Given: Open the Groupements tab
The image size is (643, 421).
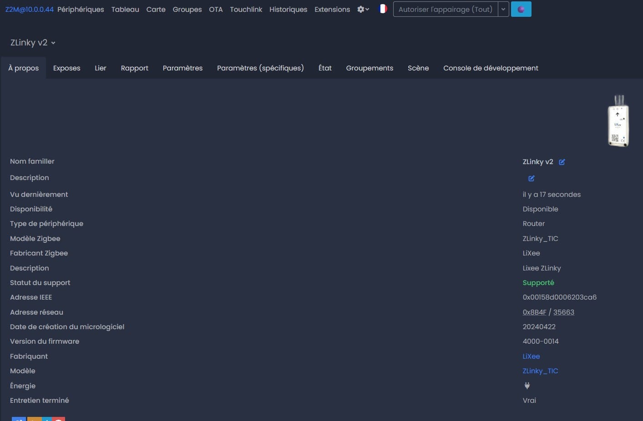Looking at the screenshot, I should [370, 68].
